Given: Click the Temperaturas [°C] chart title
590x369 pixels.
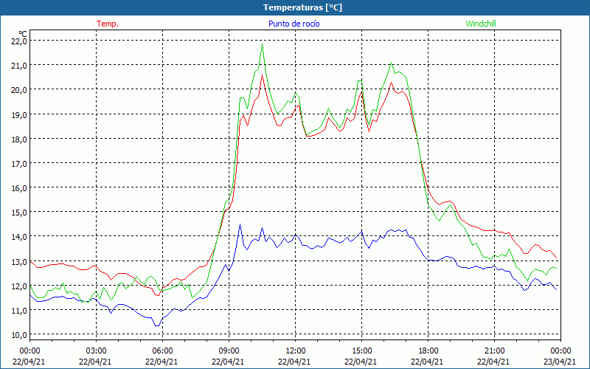Looking at the screenshot, I should [302, 7].
